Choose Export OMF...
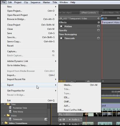120x126 pixels. 79,102
